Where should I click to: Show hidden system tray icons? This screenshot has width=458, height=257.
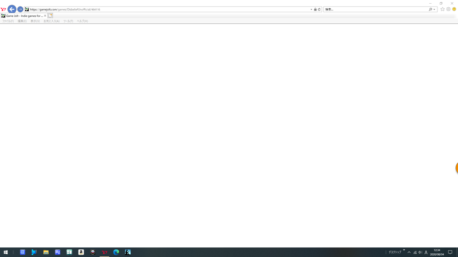click(x=409, y=252)
